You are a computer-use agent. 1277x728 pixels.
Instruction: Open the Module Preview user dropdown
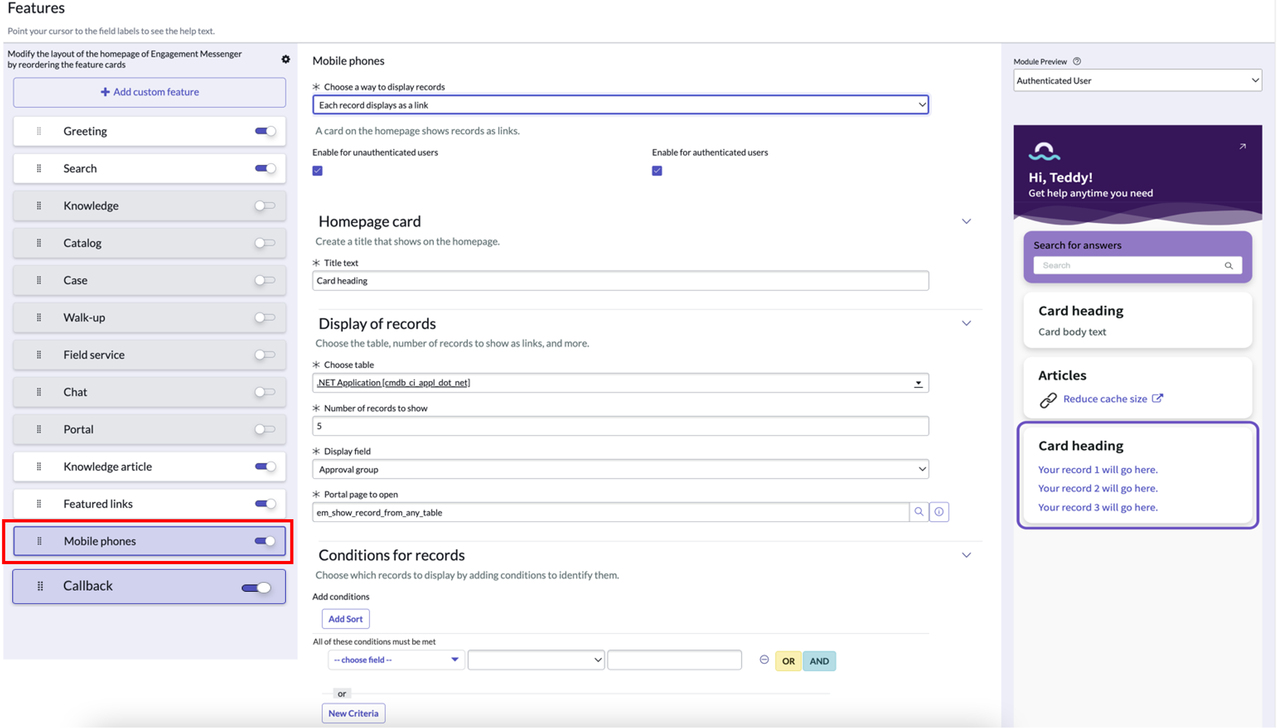coord(1138,80)
